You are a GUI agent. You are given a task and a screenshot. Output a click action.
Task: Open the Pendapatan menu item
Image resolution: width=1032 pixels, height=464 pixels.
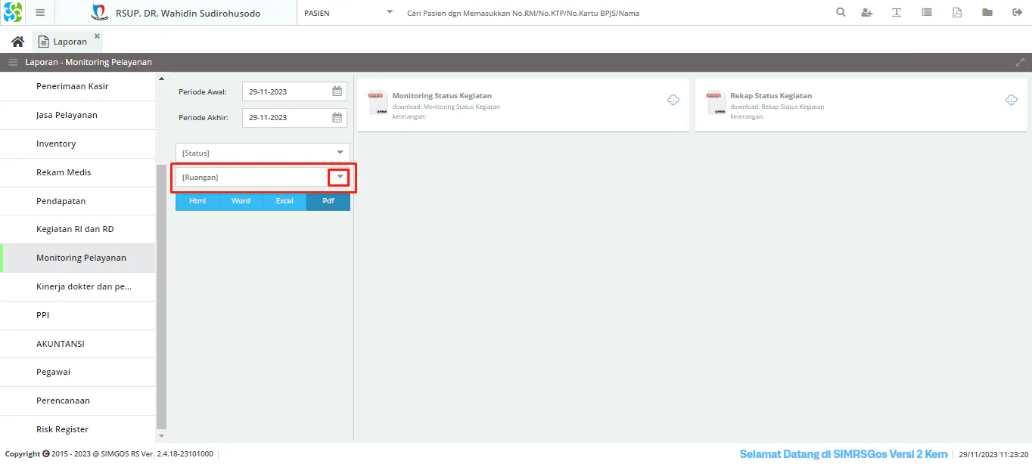pyautogui.click(x=78, y=201)
